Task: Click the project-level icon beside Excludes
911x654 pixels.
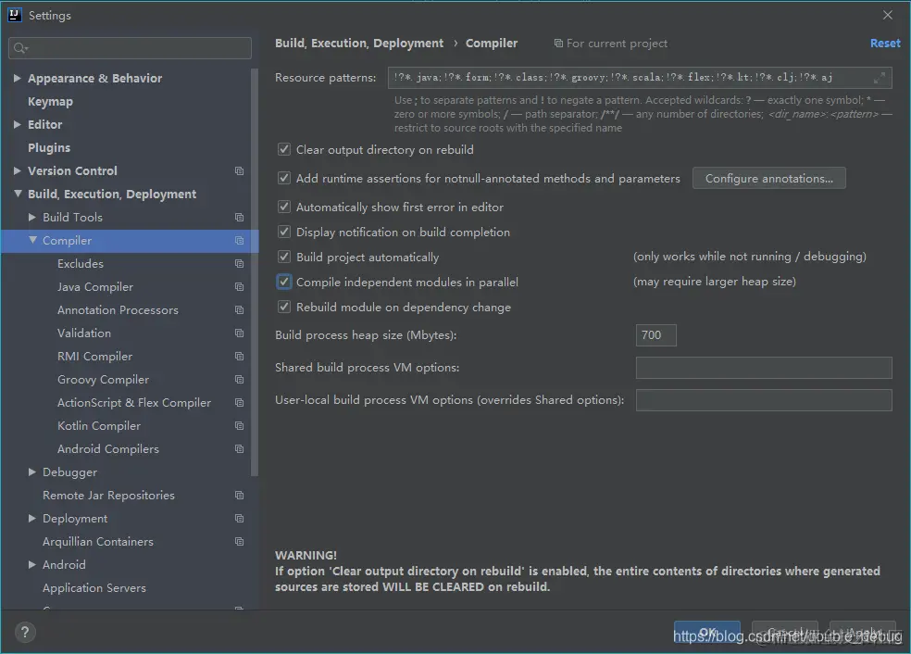Action: pyautogui.click(x=239, y=264)
